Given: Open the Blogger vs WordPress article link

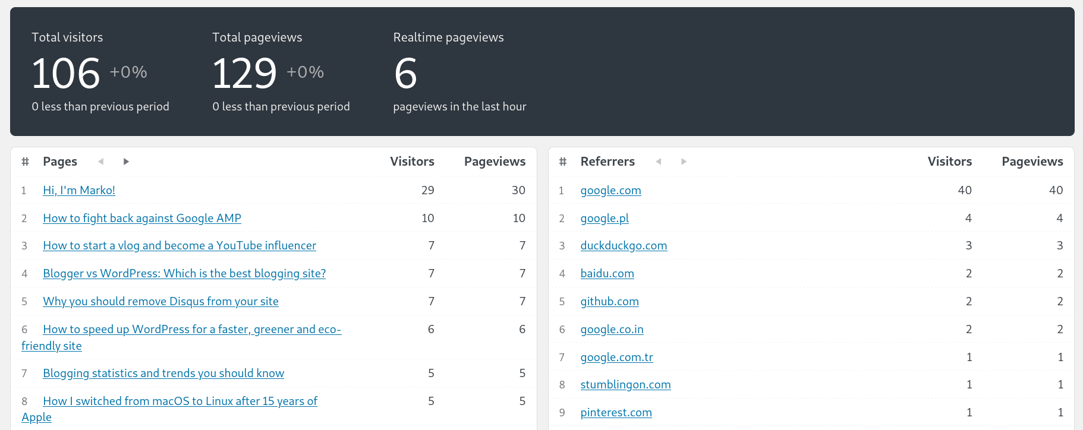Looking at the screenshot, I should click(x=184, y=273).
